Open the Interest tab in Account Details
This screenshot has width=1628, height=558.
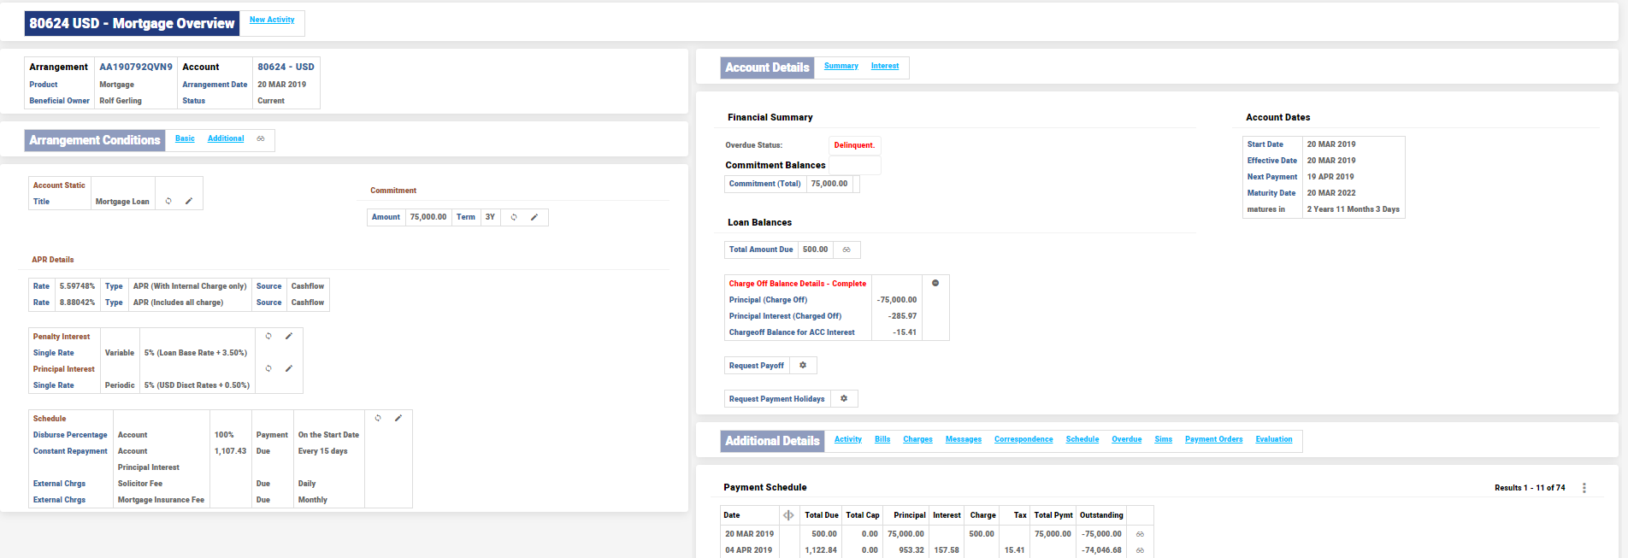click(884, 66)
